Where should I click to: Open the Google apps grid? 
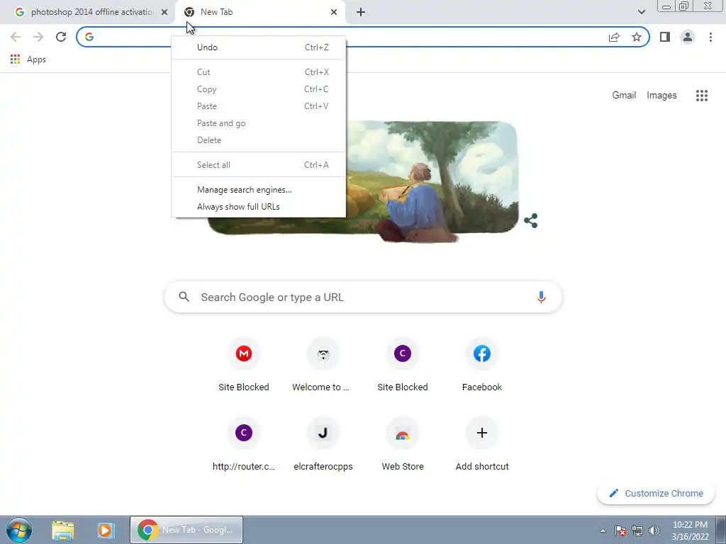(x=701, y=96)
